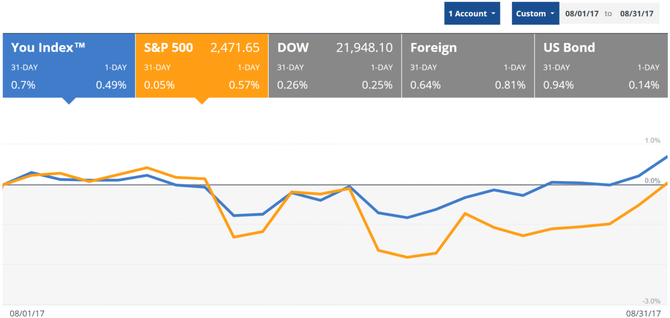Click the caret arrow on Custom button
Image resolution: width=670 pixels, height=318 pixels.
point(552,14)
